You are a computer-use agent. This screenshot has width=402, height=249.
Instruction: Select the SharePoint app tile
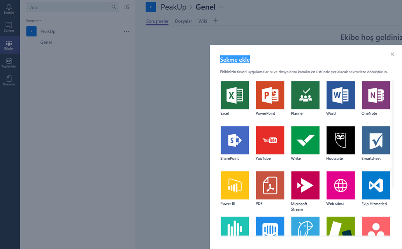pos(235,140)
